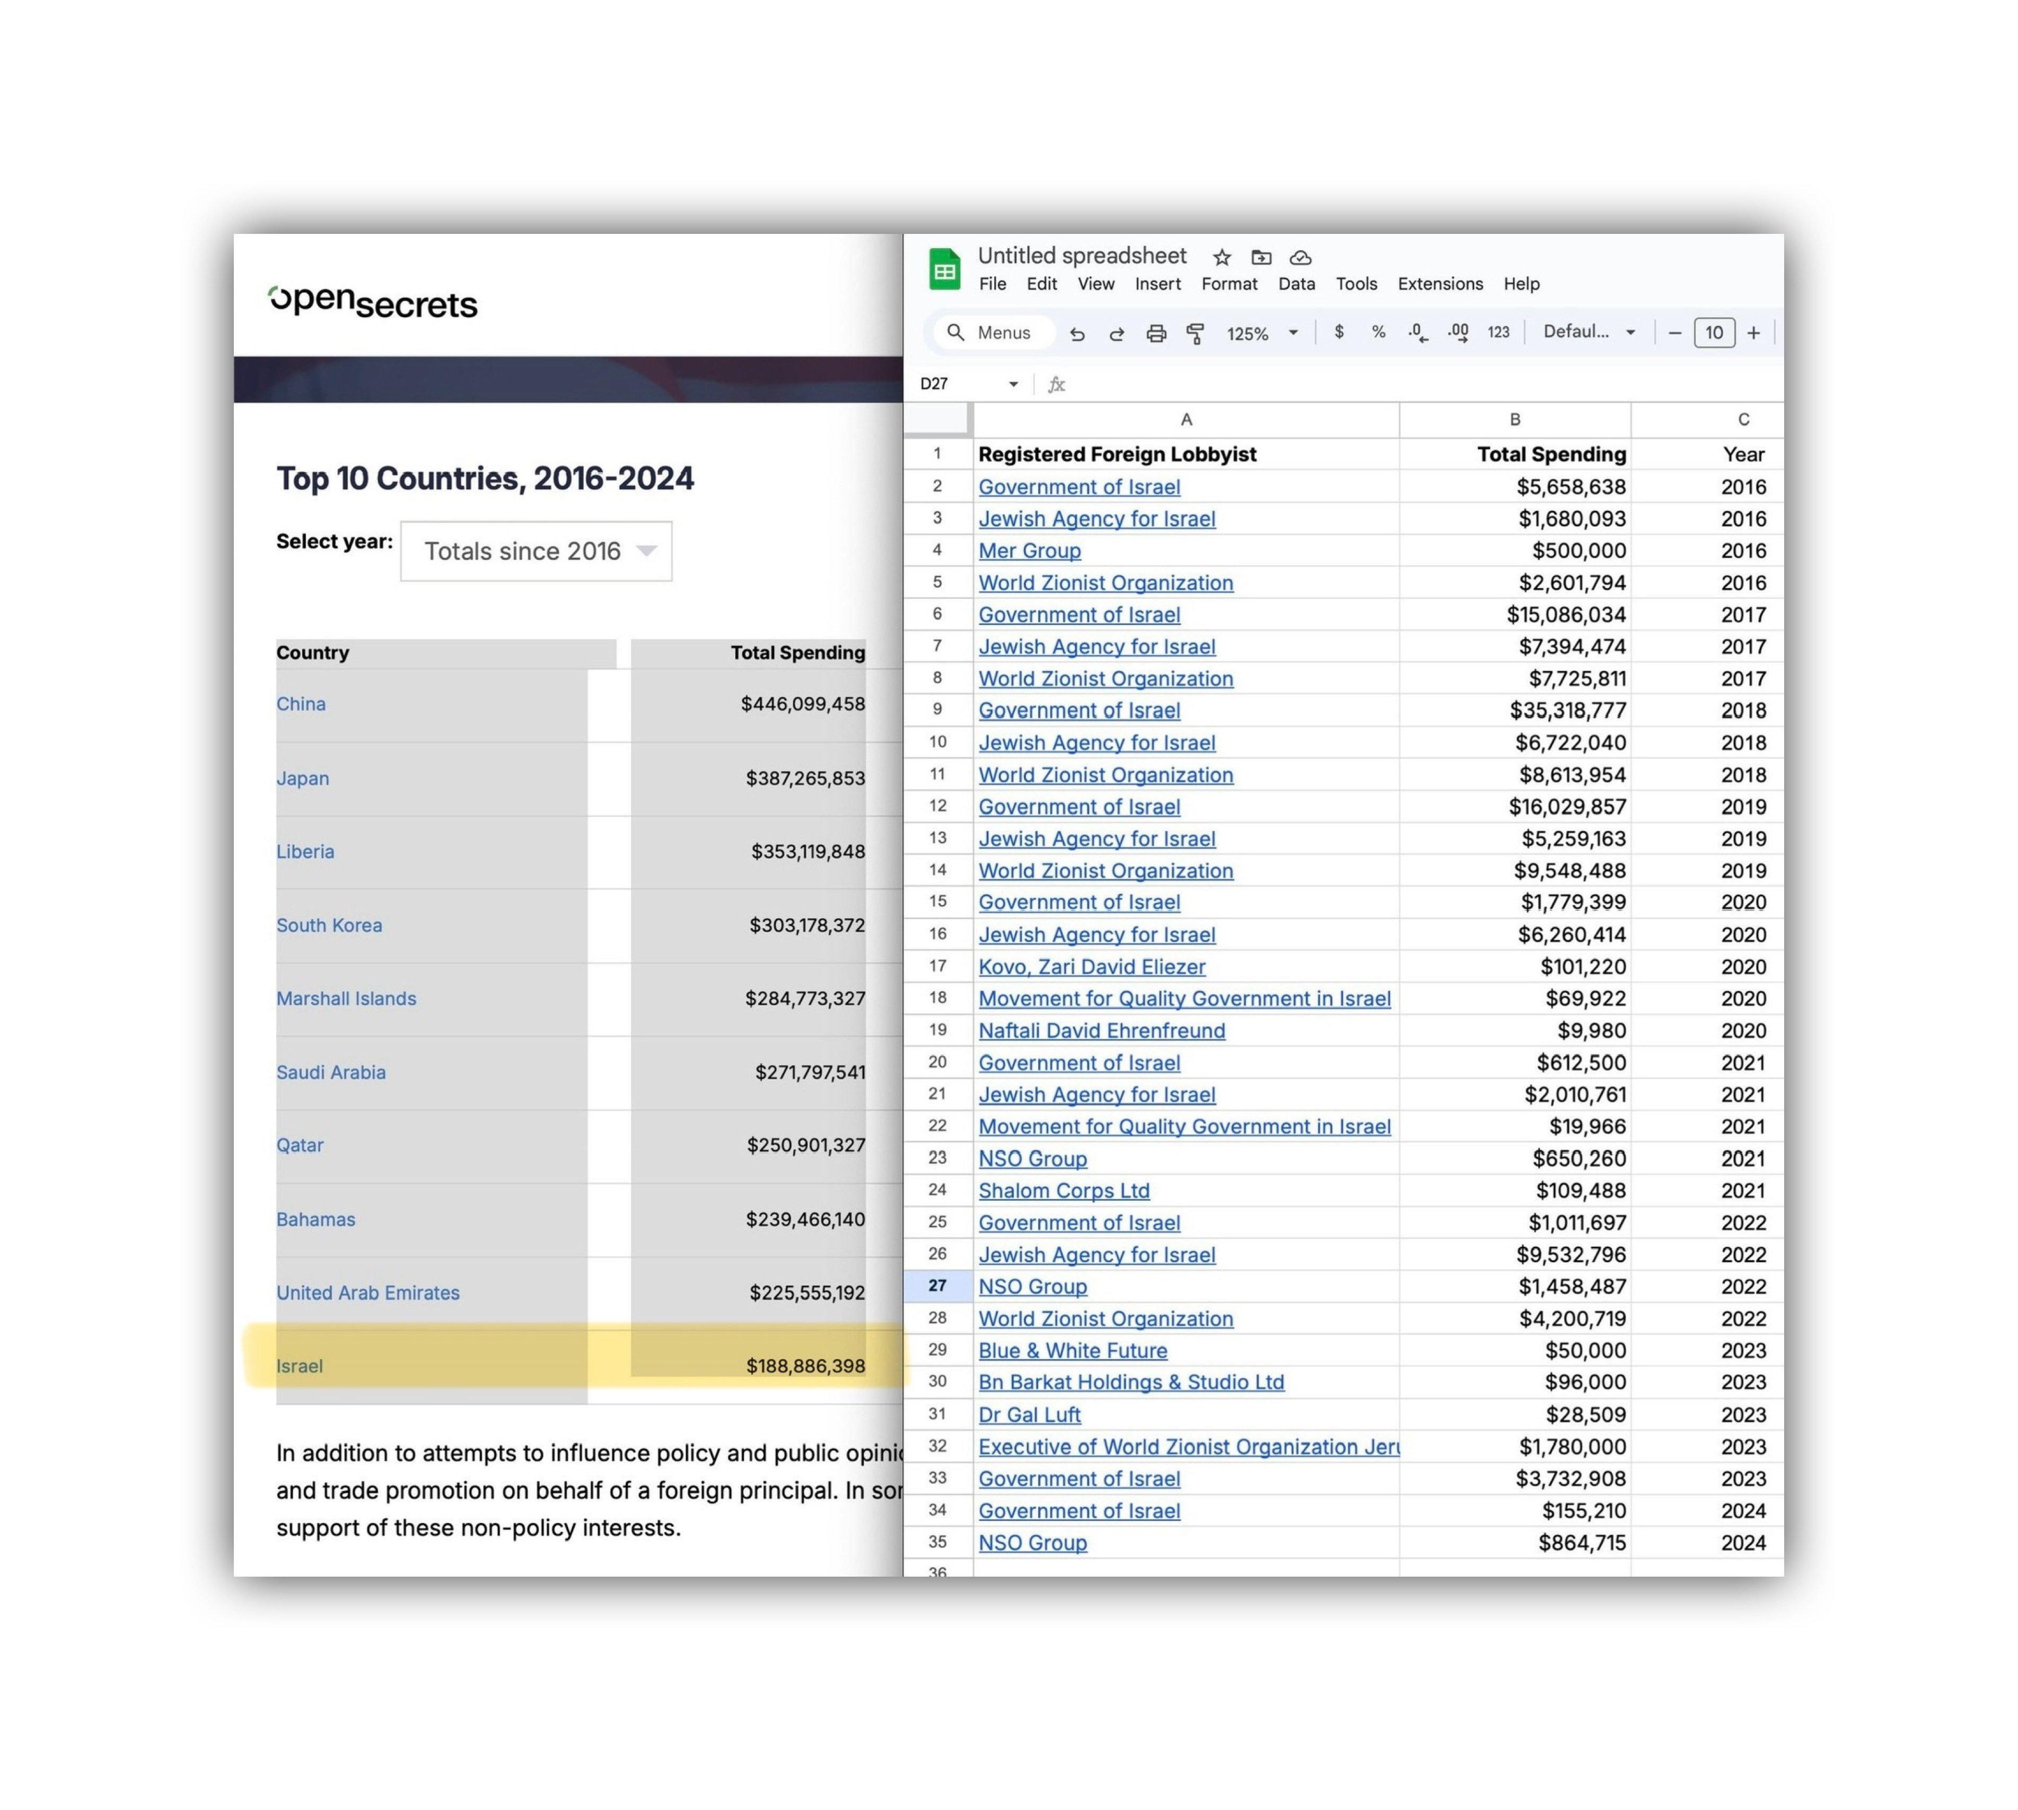Screen dimensions: 2018x1810
Task: Check the cloud document status icon
Action: point(1300,258)
